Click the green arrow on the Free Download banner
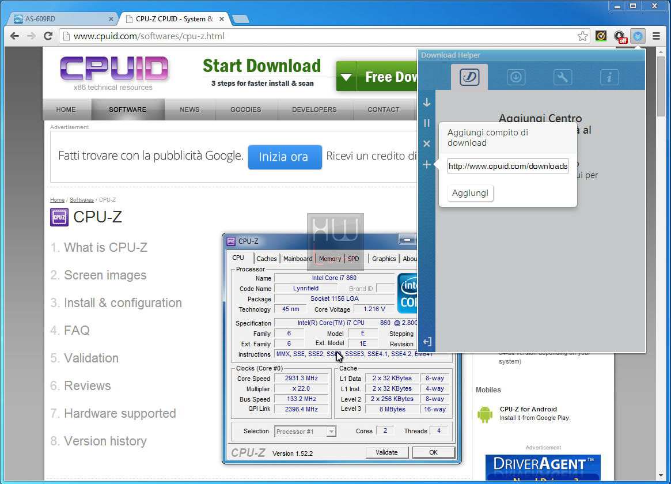 point(346,77)
